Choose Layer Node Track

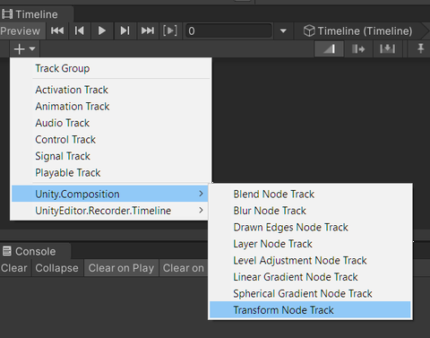[310, 244]
